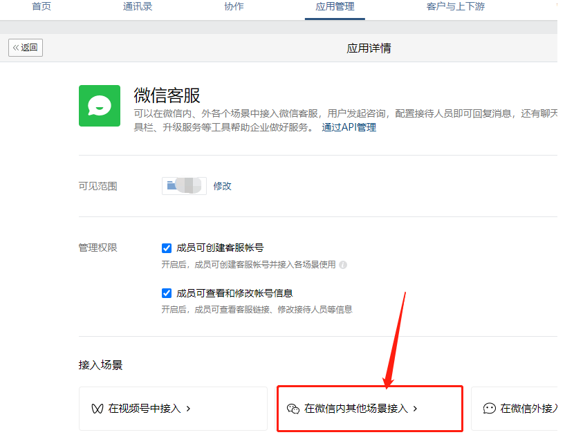Go to the 协作 tab
The width and height of the screenshot is (565, 437).
(x=234, y=7)
